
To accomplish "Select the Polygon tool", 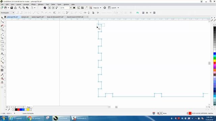I will (x=2, y=49).
